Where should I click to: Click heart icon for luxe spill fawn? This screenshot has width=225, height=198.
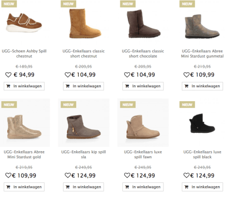tap(127, 175)
